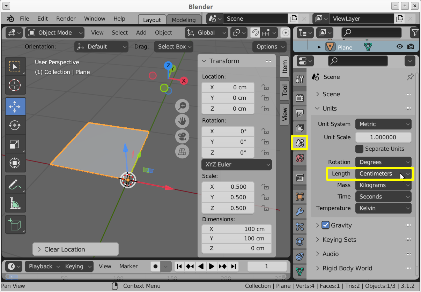This screenshot has height=292, width=421.
Task: Activate the Cursor tool
Action: pos(15,84)
